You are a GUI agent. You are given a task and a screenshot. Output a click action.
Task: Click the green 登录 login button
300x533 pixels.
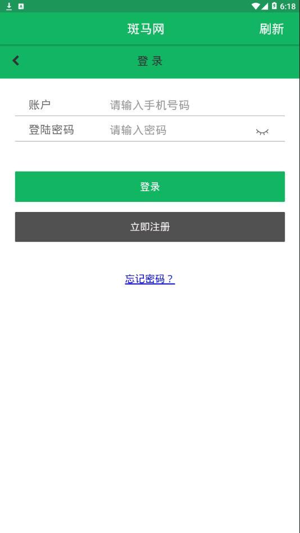point(150,187)
